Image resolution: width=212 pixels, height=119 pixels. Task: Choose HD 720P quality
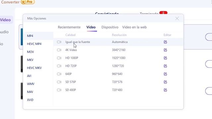[x=71, y=66]
